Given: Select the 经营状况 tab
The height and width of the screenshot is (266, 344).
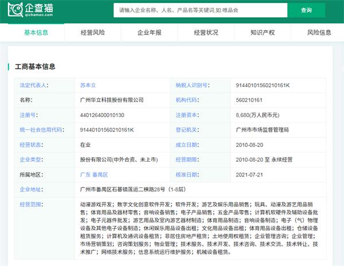Looking at the screenshot, I should pos(206,33).
